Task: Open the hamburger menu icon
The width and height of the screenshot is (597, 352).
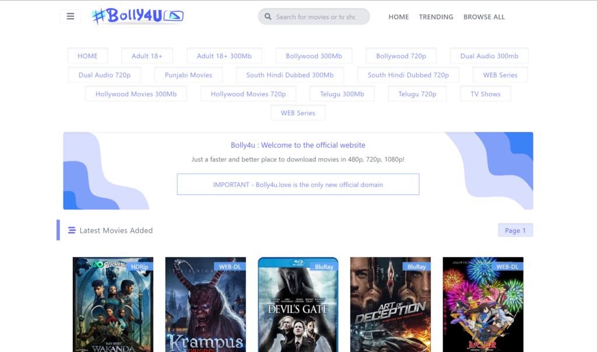Action: pos(71,16)
